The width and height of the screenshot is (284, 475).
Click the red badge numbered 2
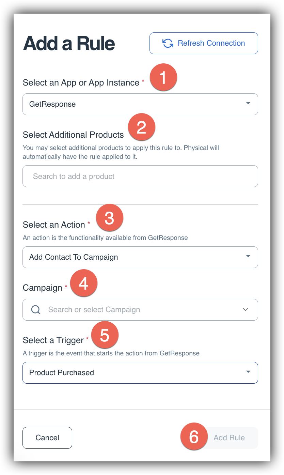141,127
